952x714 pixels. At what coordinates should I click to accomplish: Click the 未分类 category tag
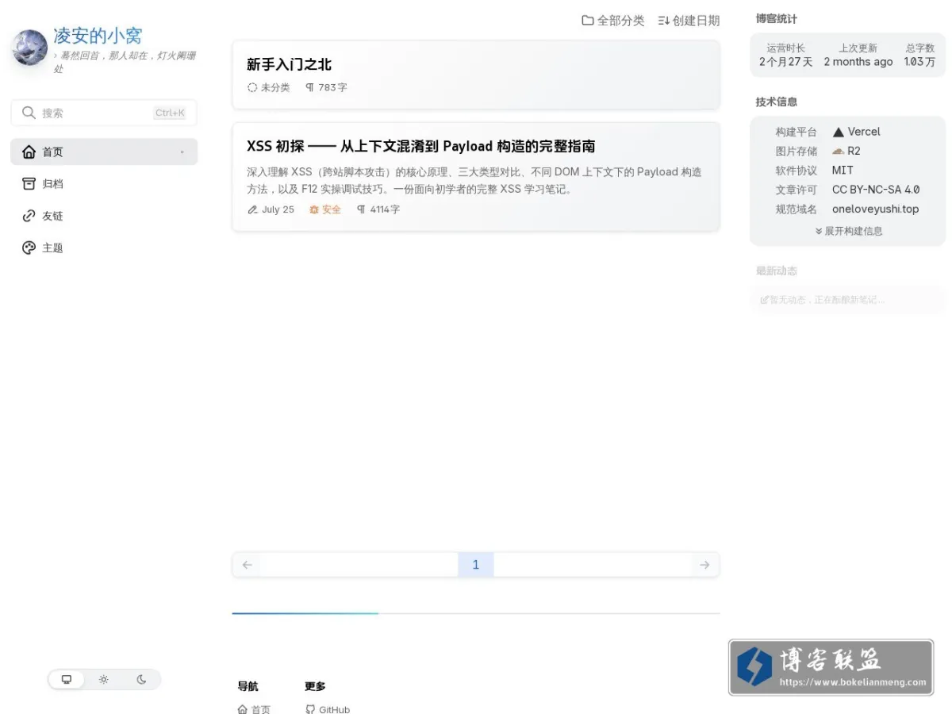(x=269, y=87)
